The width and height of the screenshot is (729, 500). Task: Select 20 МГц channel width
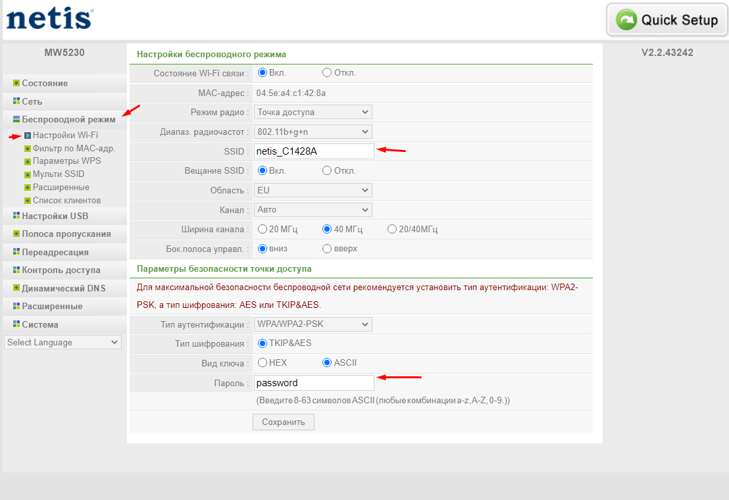[x=263, y=230]
